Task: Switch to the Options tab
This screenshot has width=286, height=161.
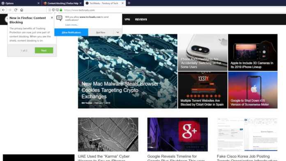Action: pos(21,3)
